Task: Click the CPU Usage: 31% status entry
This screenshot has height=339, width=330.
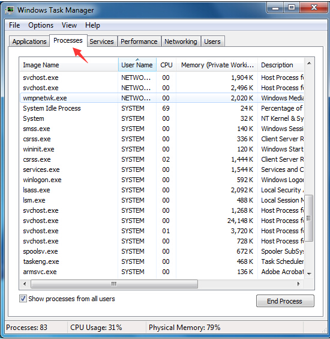Action: [96, 328]
